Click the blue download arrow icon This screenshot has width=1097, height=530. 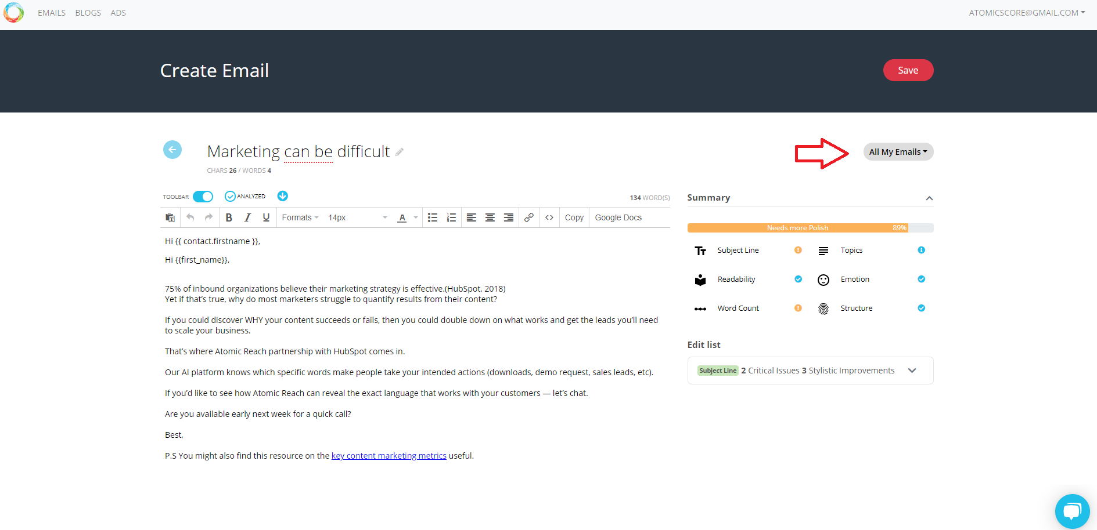coord(283,196)
